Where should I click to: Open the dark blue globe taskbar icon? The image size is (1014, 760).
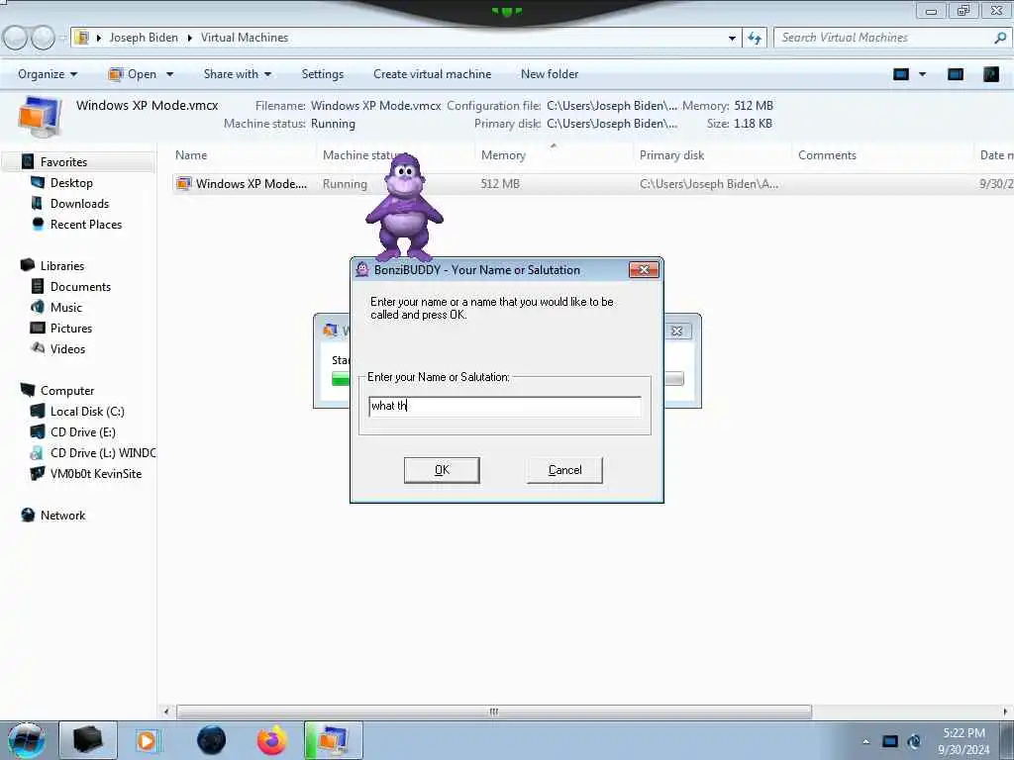pyautogui.click(x=211, y=740)
